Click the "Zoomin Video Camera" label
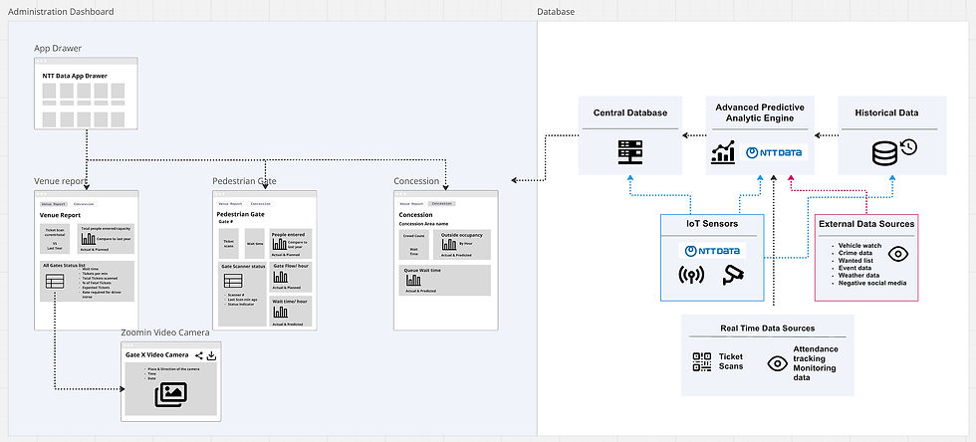This screenshot has width=976, height=442. click(165, 332)
